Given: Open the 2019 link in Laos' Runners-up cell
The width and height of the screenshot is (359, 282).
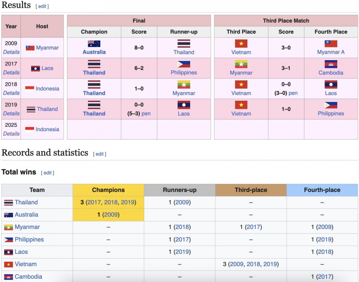Looking at the screenshot, I should click(182, 252).
